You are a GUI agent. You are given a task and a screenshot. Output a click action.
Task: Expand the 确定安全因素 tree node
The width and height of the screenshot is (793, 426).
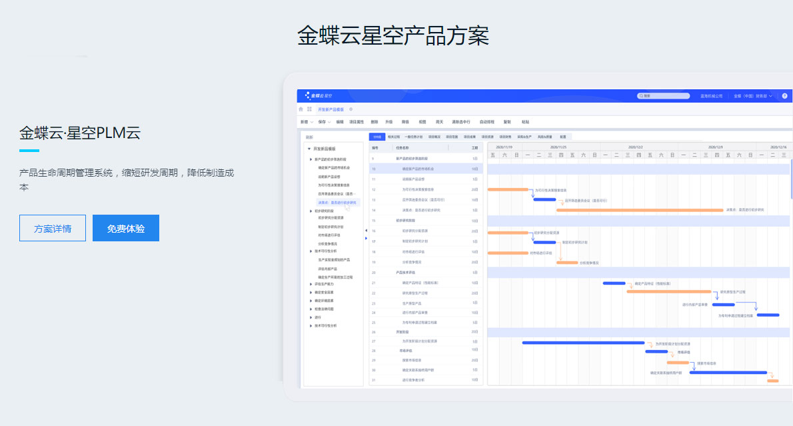311,293
